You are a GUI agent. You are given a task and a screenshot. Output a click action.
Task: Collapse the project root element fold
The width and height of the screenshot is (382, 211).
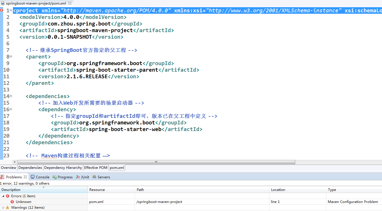(x=11, y=10)
